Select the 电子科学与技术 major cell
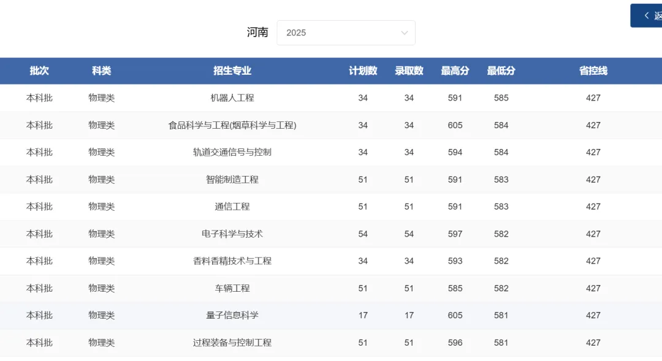This screenshot has width=662, height=361. tap(232, 234)
